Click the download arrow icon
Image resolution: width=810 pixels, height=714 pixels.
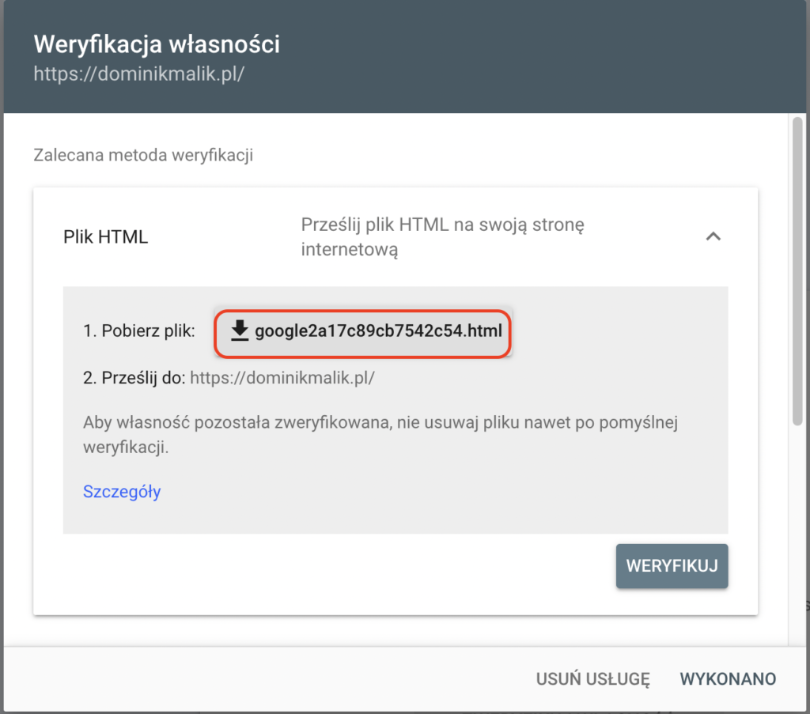240,331
